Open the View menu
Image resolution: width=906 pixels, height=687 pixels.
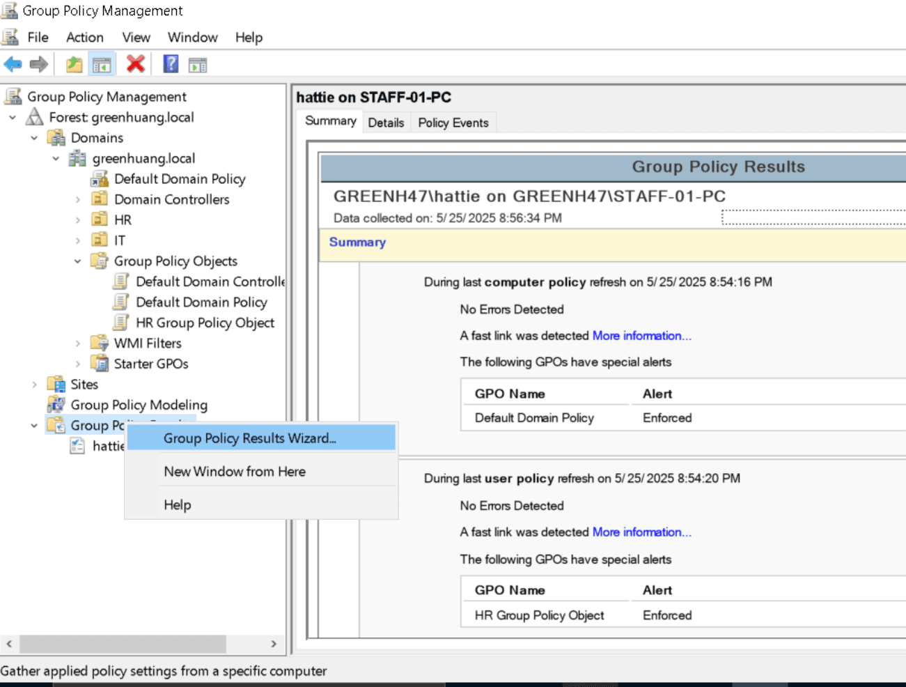coord(136,38)
